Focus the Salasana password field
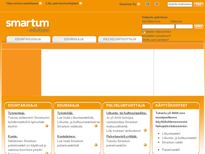The width and height of the screenshot is (205, 154). coord(184,27)
